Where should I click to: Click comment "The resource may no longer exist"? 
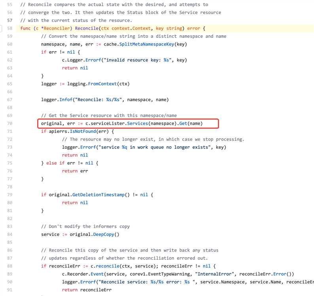point(153,139)
